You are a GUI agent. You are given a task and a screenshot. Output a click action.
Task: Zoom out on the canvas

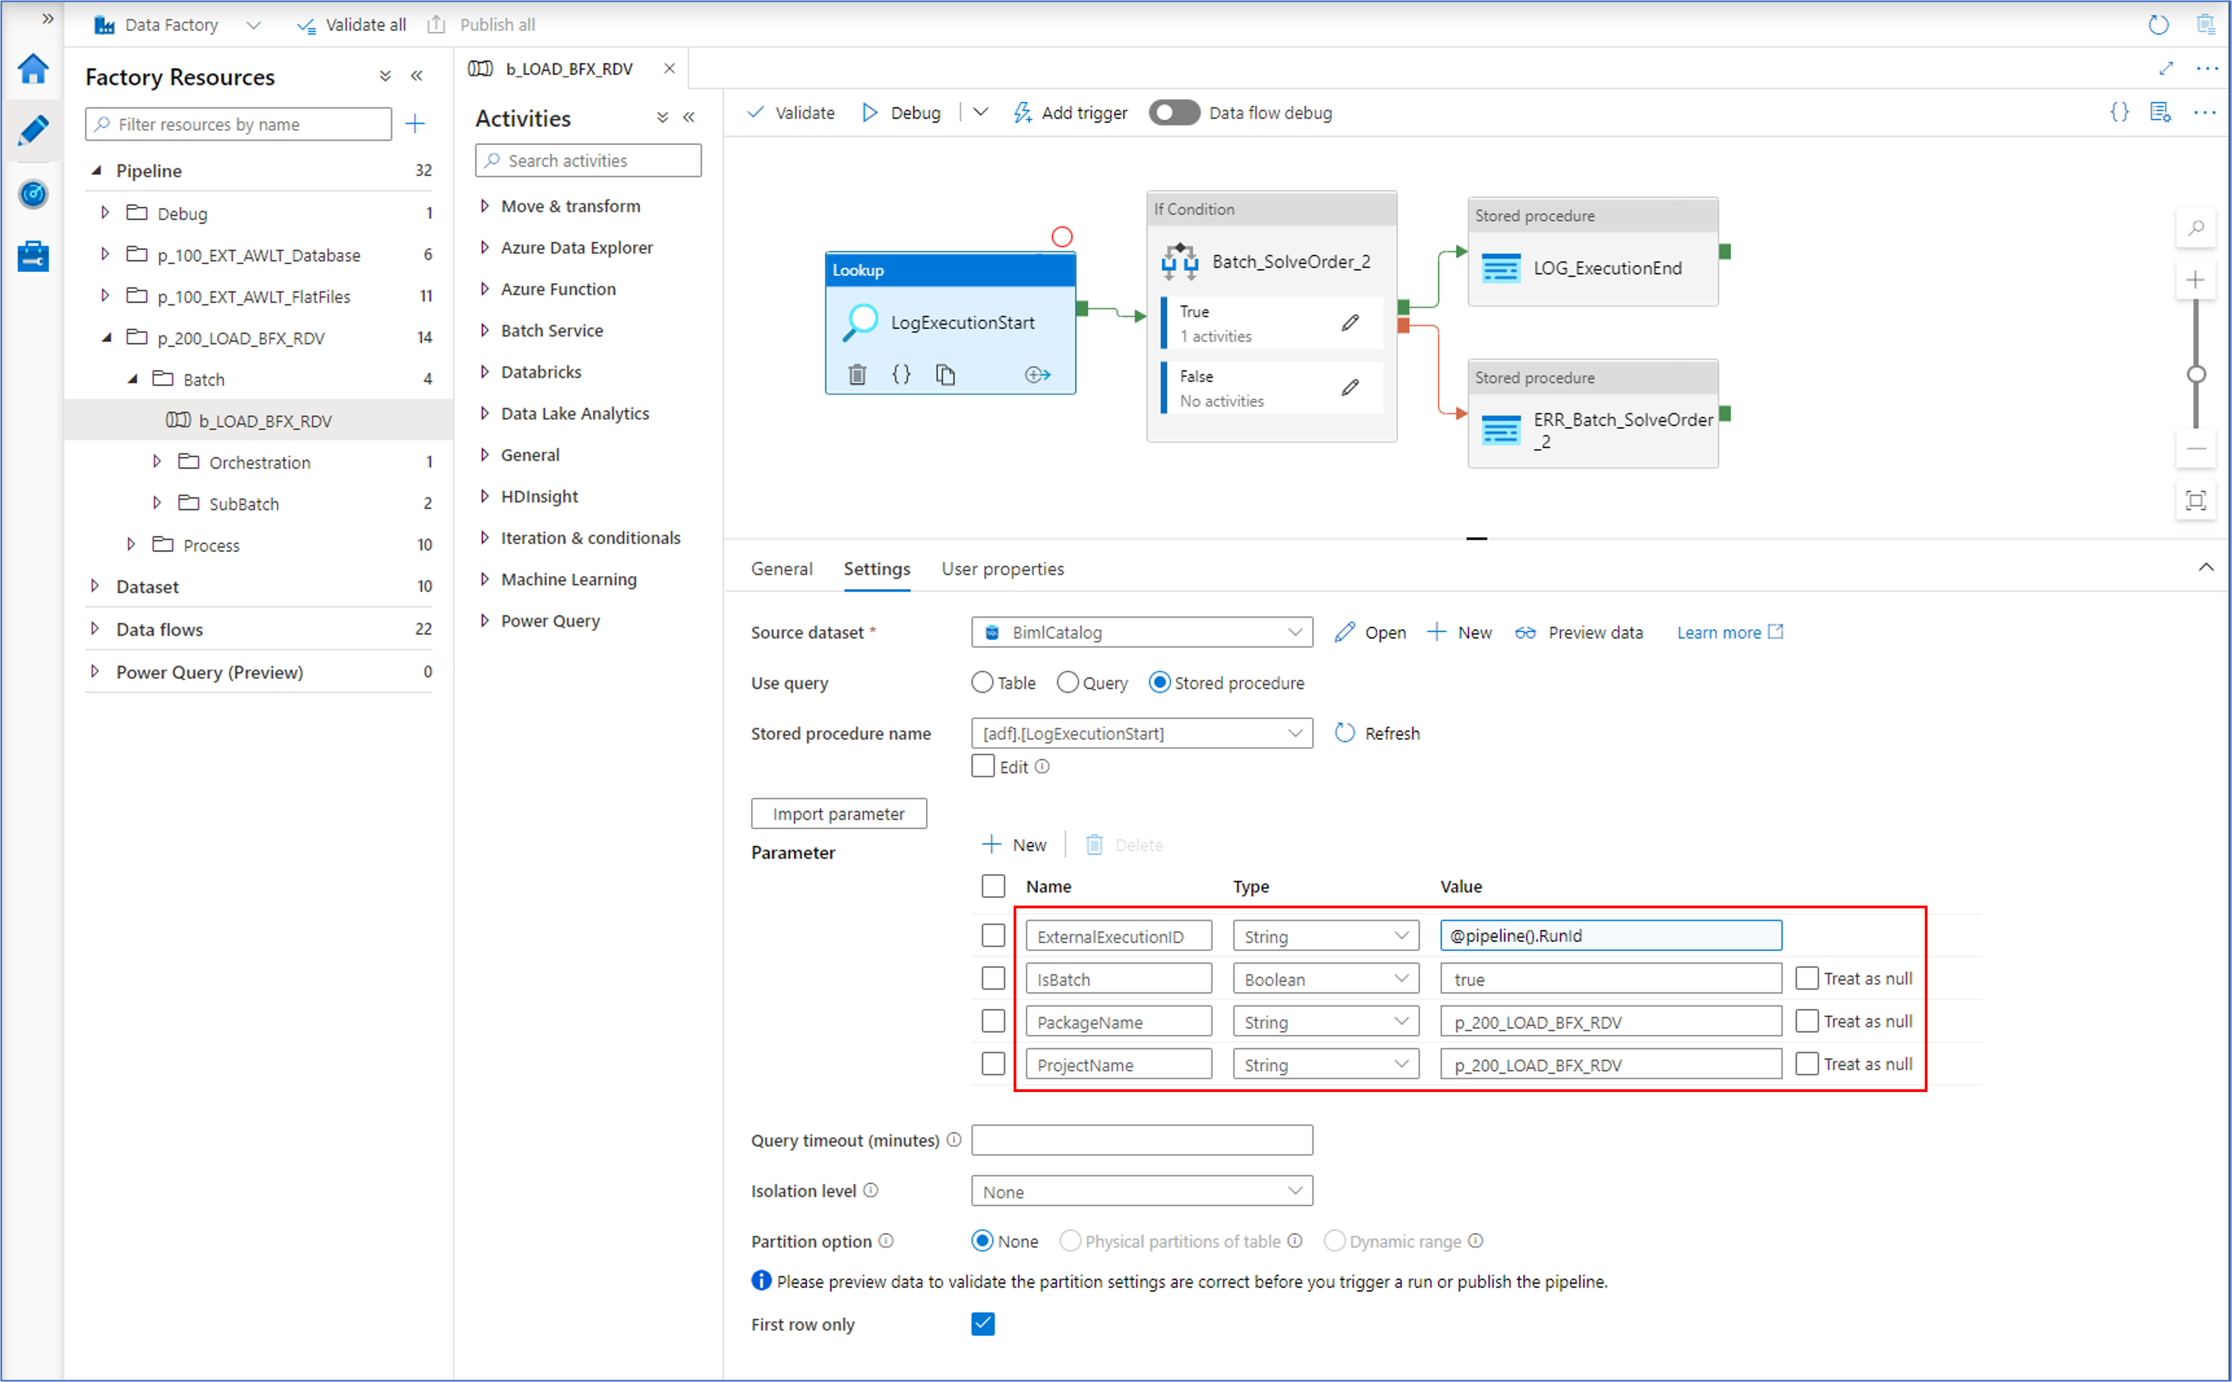pyautogui.click(x=2195, y=449)
